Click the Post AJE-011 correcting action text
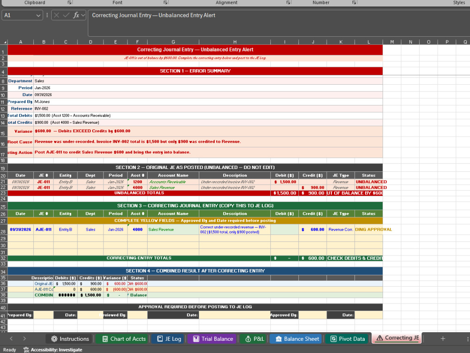Viewport: 470px width, 353px height. coord(112,152)
